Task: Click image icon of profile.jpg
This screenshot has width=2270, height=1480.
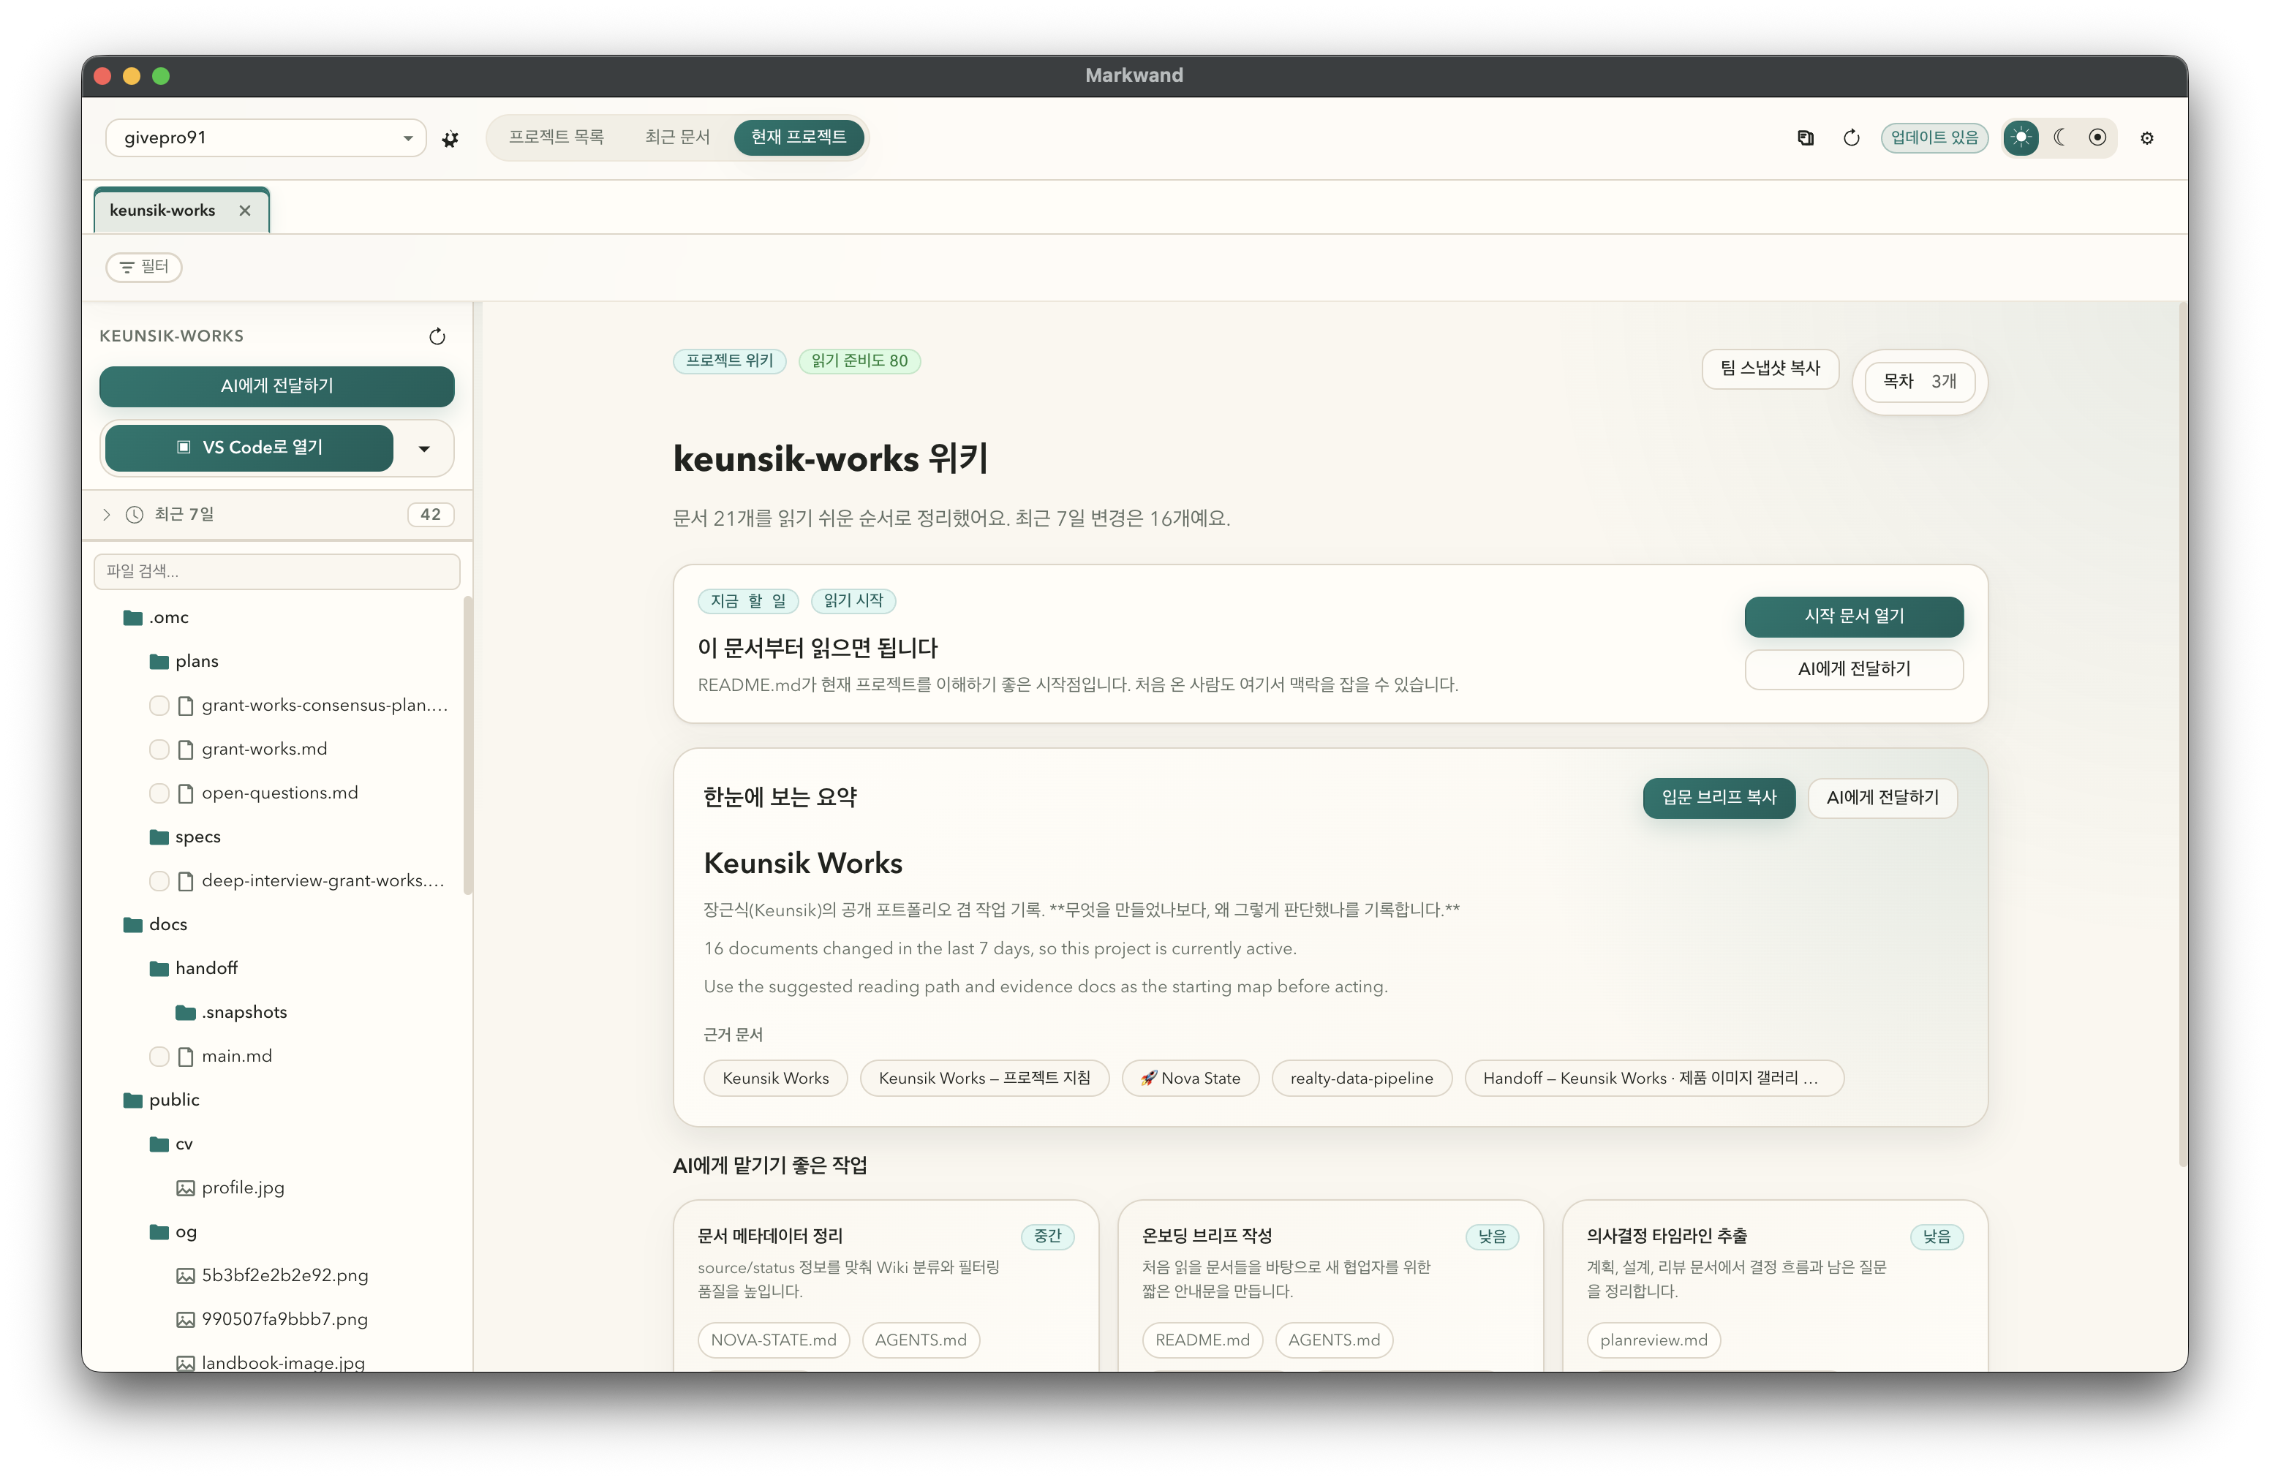Action: [x=186, y=1188]
